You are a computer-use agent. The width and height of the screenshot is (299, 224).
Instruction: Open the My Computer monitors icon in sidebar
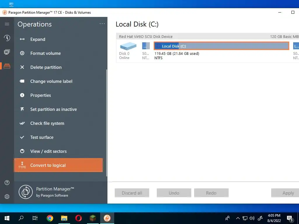point(7,52)
